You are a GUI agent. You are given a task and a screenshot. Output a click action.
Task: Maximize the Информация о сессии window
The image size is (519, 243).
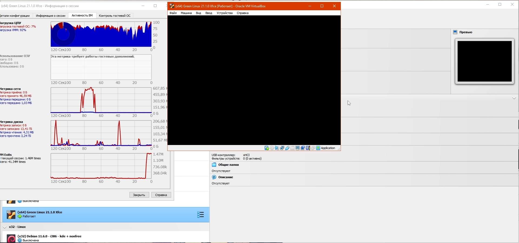pyautogui.click(x=155, y=6)
